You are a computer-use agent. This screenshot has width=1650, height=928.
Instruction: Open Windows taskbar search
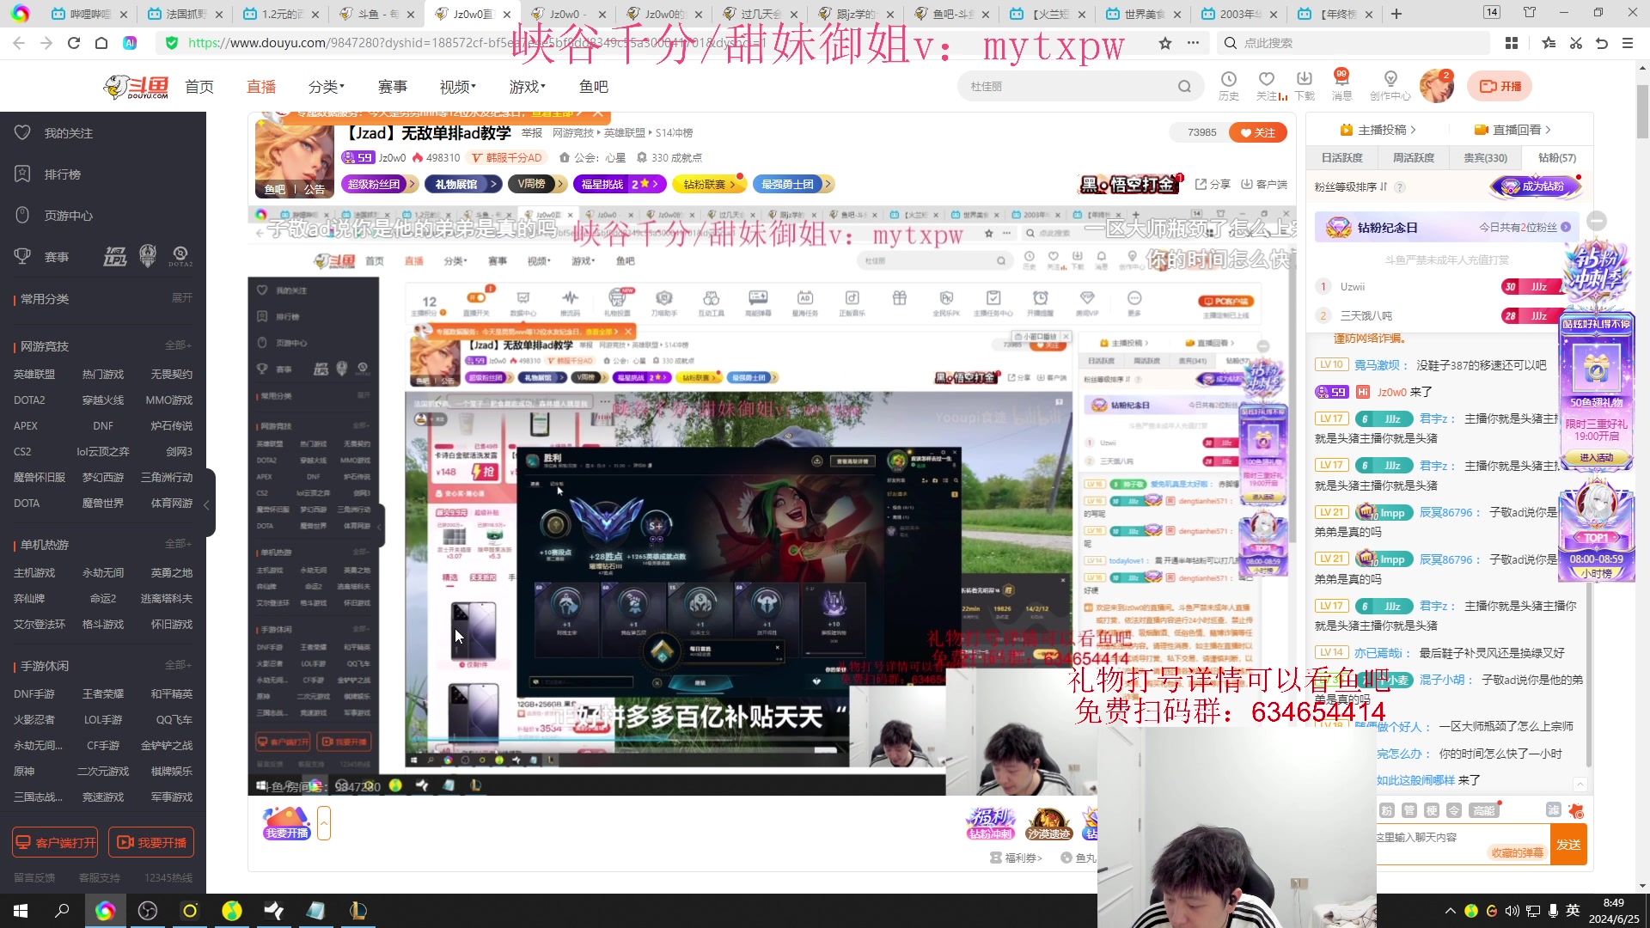(x=62, y=911)
